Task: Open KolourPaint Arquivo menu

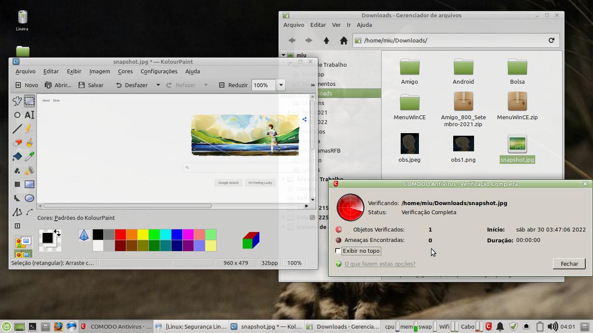Action: (x=26, y=71)
